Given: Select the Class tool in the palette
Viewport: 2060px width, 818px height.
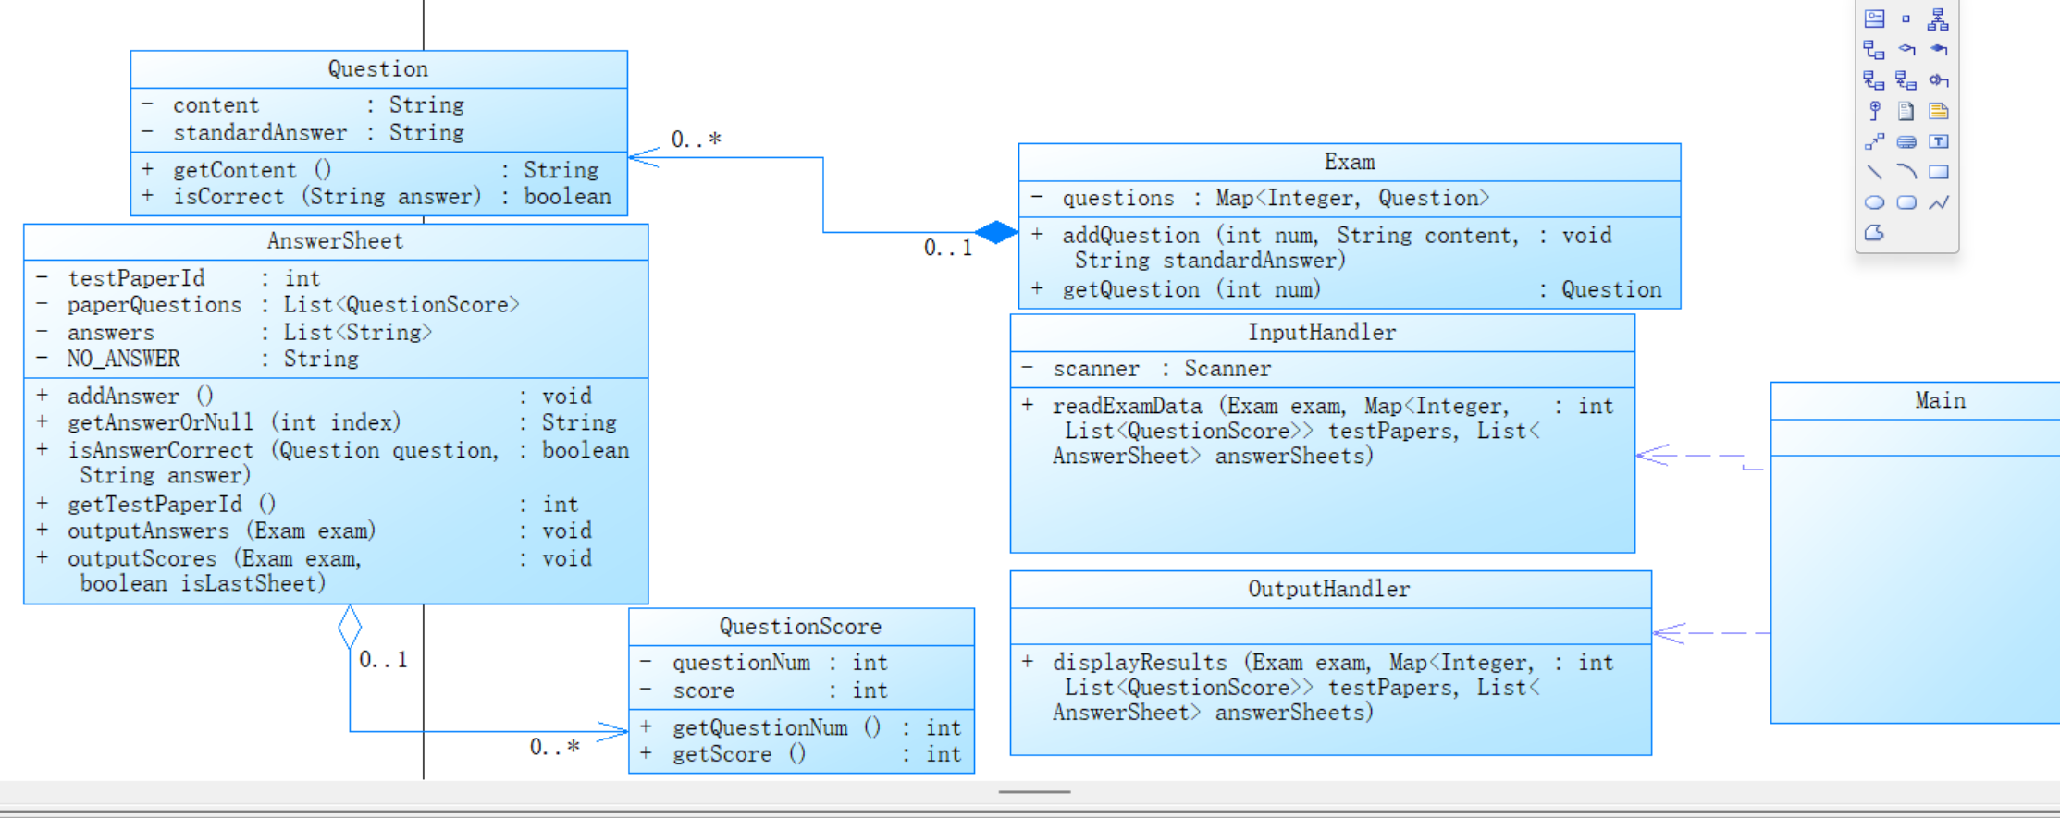Looking at the screenshot, I should 1875,18.
